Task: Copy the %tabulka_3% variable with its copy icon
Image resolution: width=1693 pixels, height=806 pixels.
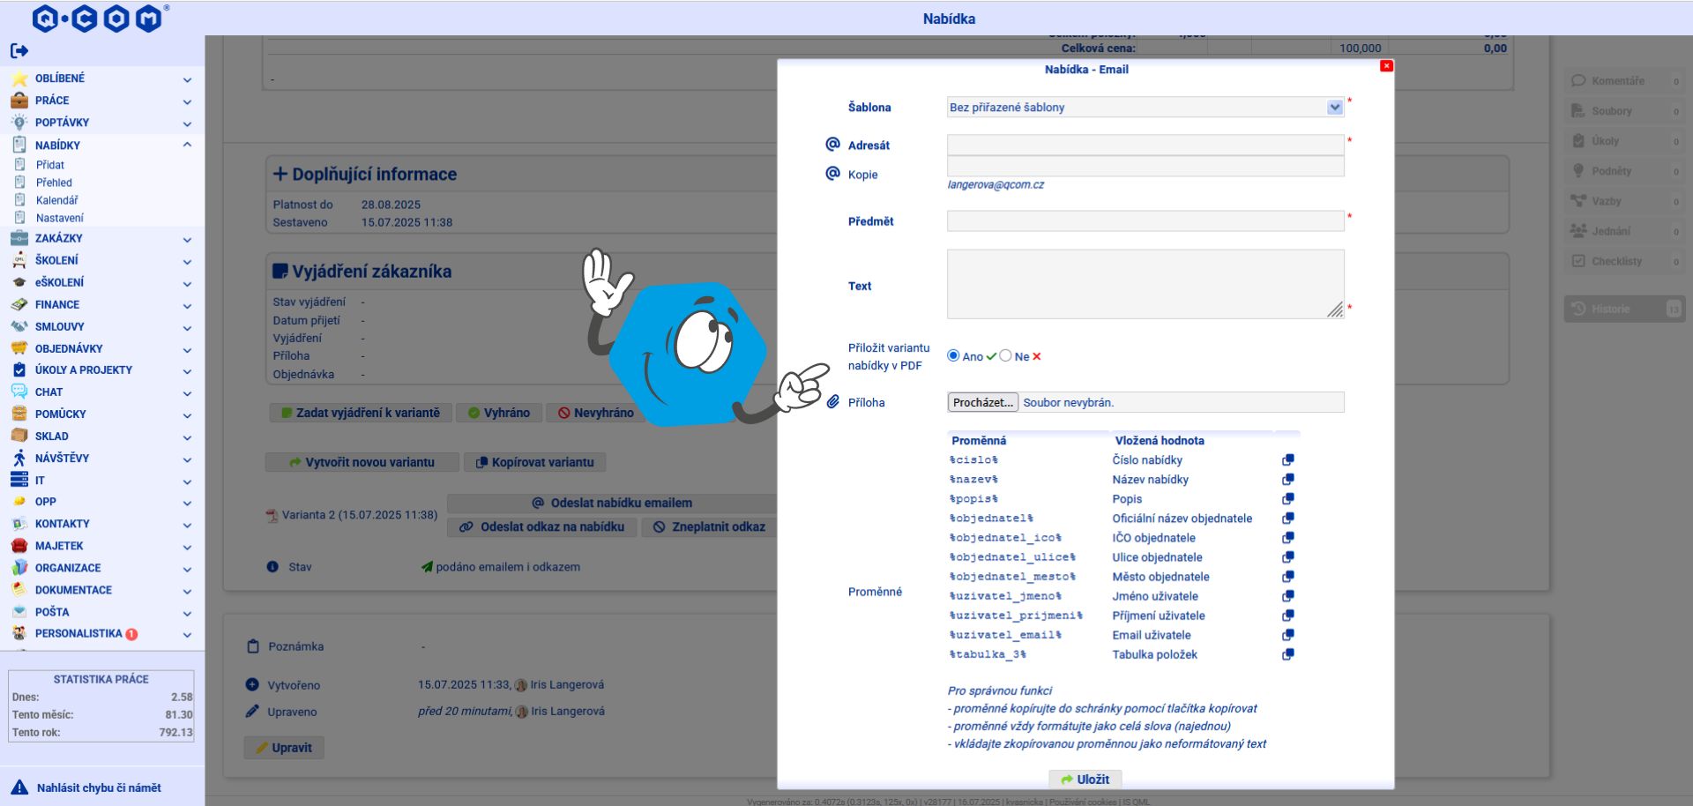Action: click(1287, 654)
